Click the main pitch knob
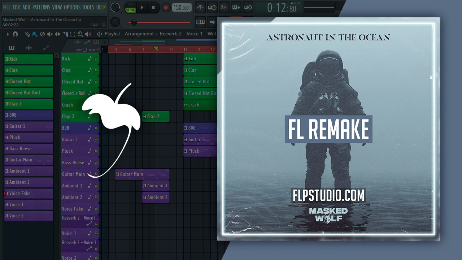Viewport: 462px width, 260px height. click(115, 22)
